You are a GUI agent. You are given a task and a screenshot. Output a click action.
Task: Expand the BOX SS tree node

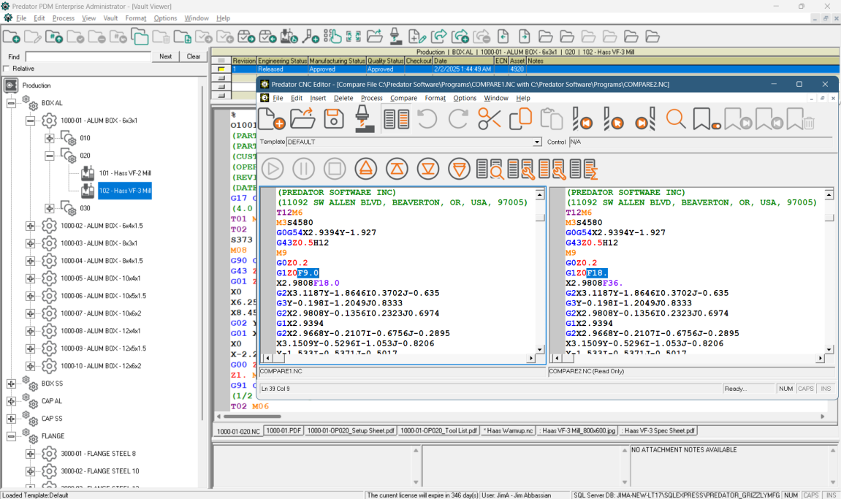click(11, 383)
